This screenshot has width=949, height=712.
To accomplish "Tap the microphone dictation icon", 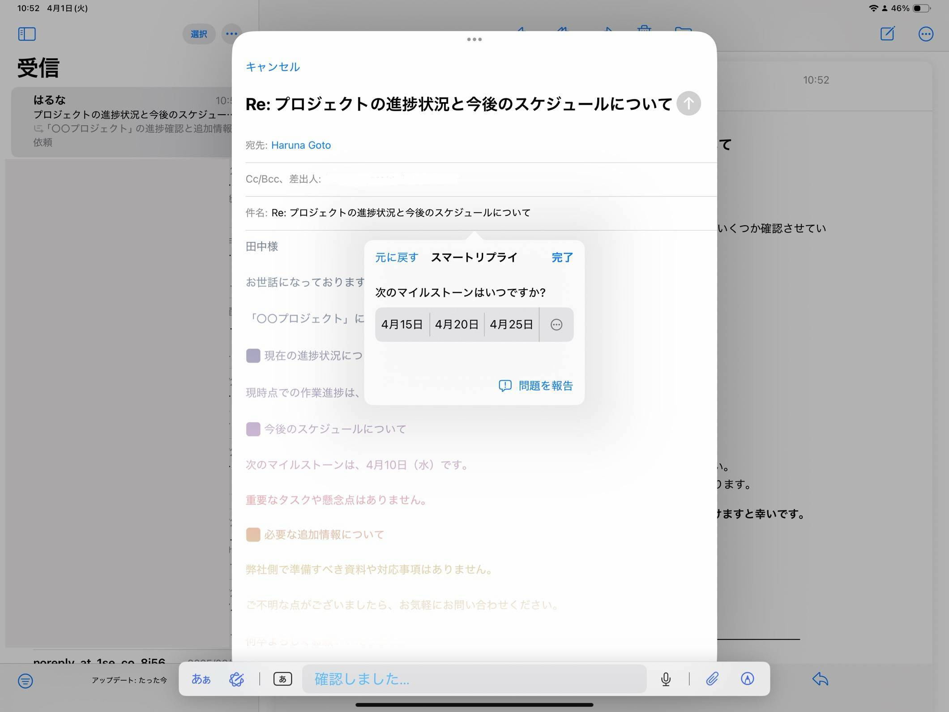I will tap(666, 679).
